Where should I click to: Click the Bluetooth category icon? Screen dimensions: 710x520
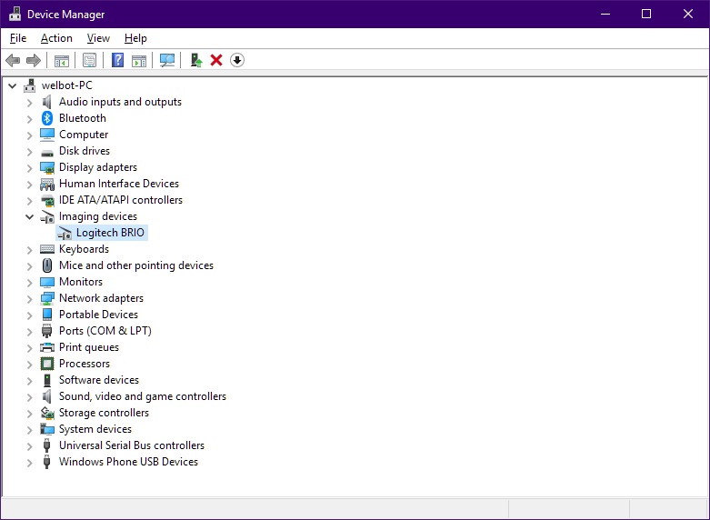coord(47,118)
